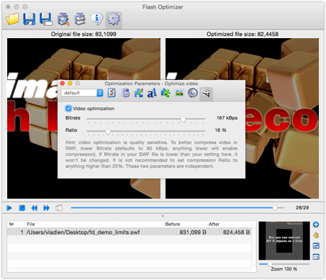Click the Zoom slider under the thumbnail
Viewport: 326px width, 280px height.
pos(270,264)
